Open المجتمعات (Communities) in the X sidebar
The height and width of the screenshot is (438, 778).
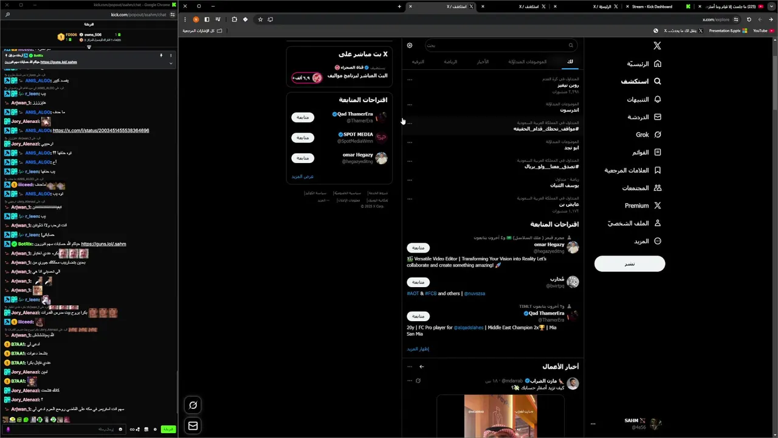[x=642, y=188]
